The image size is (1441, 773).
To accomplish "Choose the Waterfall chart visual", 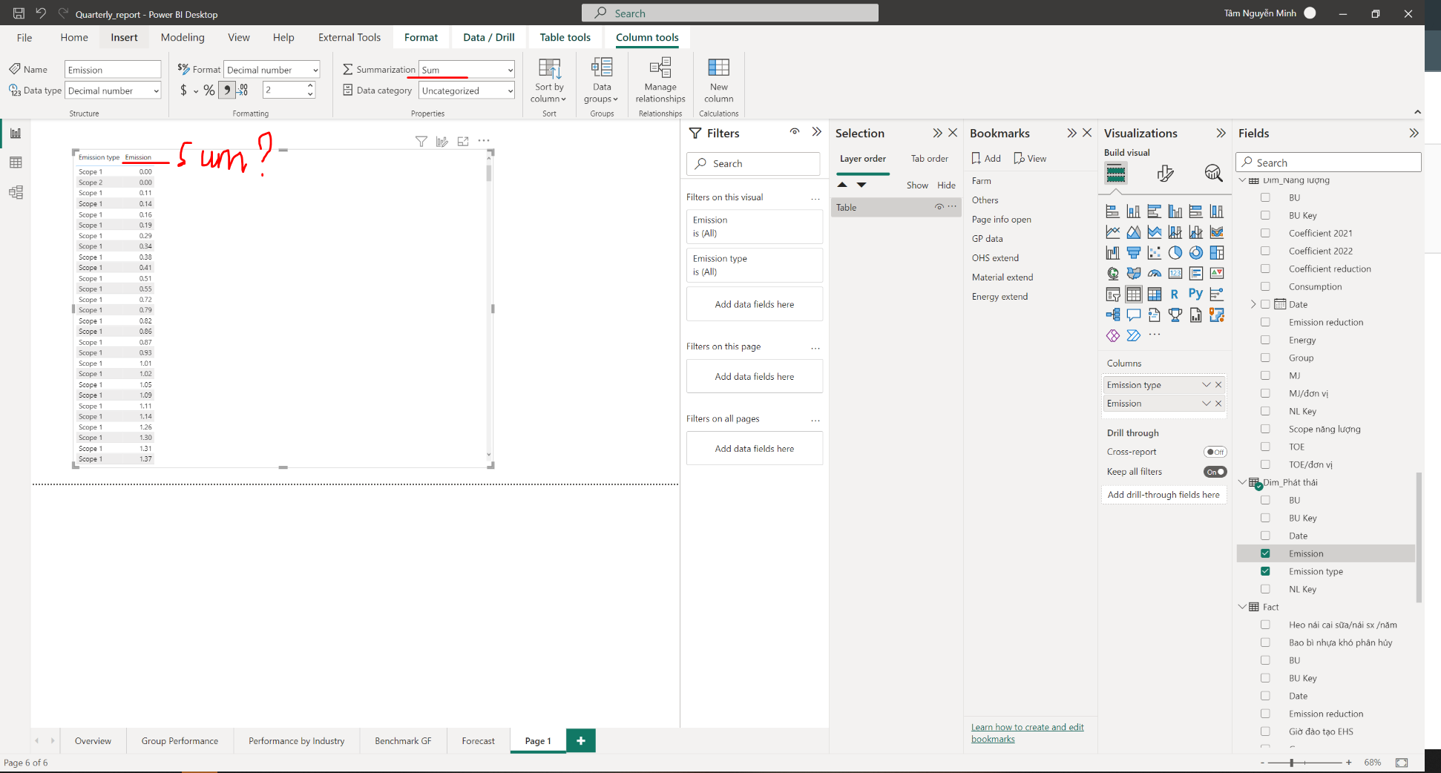I will pos(1112,253).
